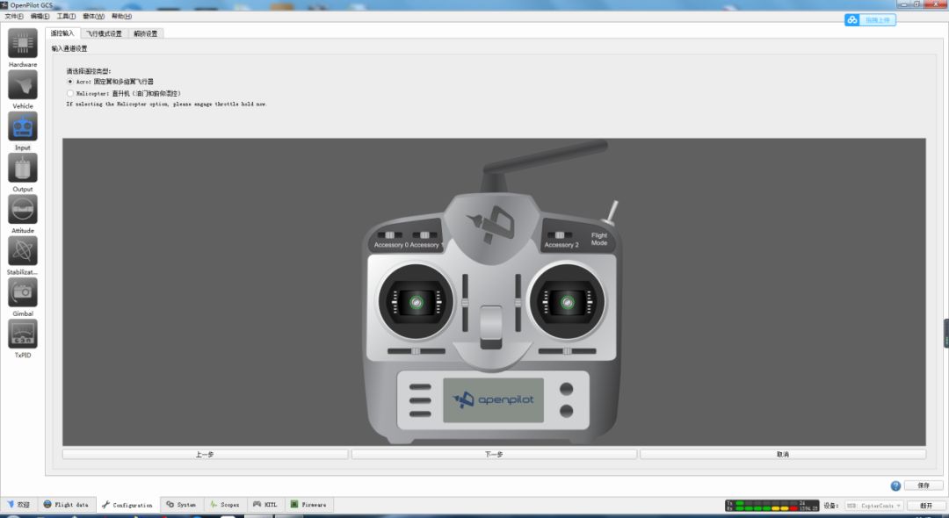Switch to the 遥控输入 tab

pyautogui.click(x=62, y=33)
